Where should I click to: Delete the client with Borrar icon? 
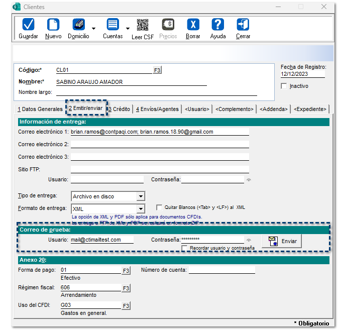[193, 25]
